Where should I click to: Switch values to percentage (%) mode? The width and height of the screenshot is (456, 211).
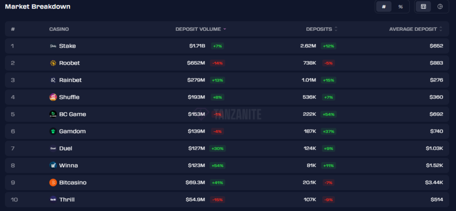coord(400,7)
